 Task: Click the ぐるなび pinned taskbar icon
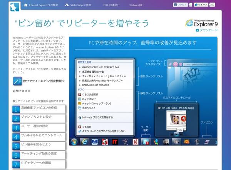point(105,142)
